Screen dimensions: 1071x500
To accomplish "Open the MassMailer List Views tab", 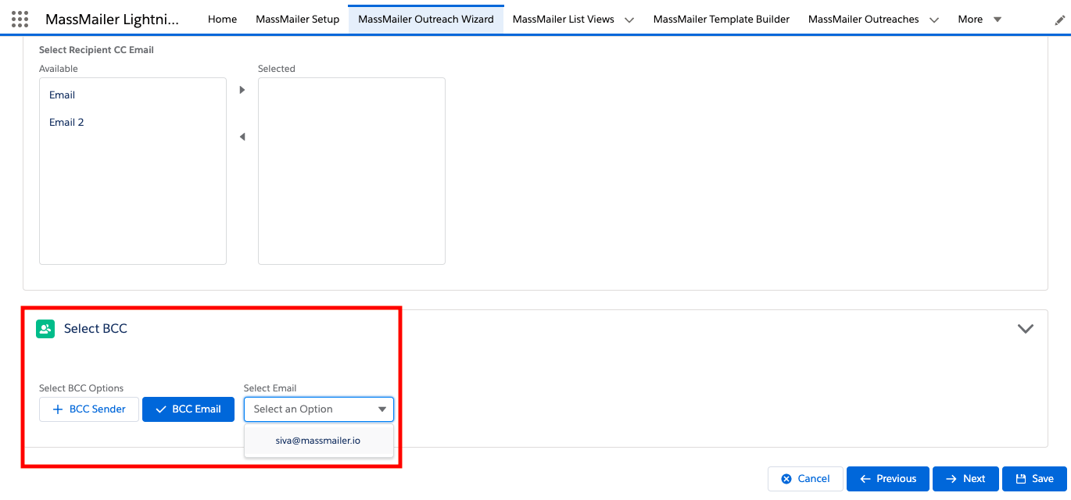I will (564, 19).
